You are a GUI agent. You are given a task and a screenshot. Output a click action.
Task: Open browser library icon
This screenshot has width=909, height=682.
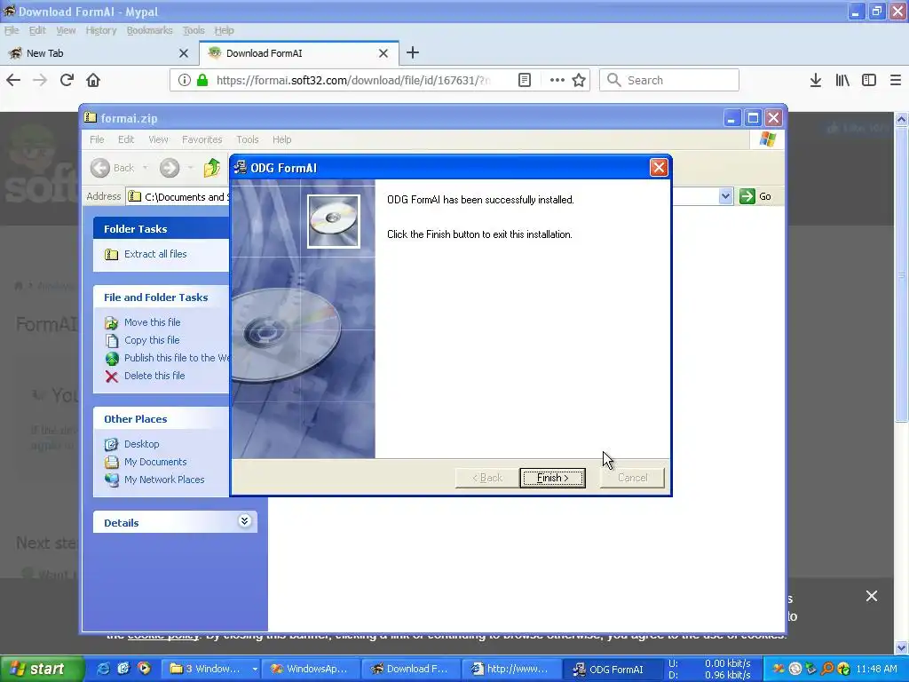coord(842,80)
